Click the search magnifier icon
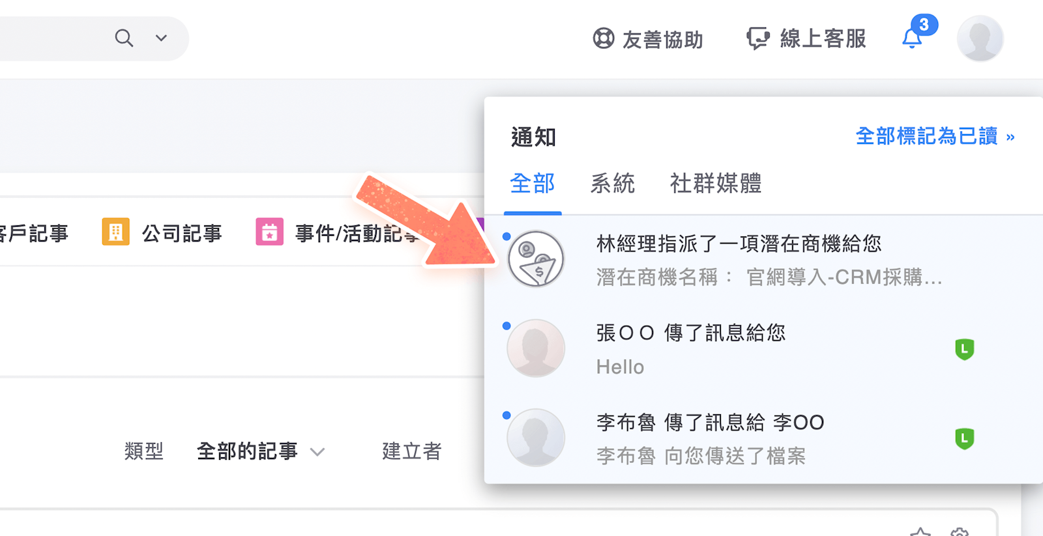The image size is (1043, 536). tap(124, 38)
